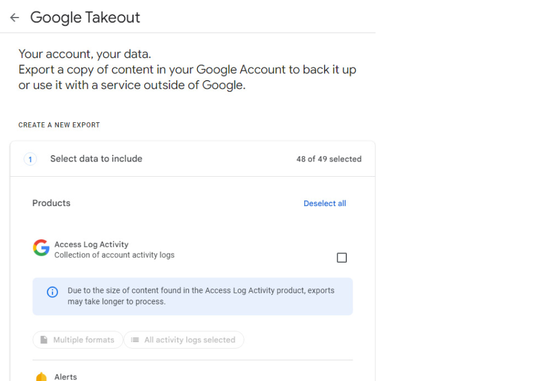Click the Google Takeout title
The height and width of the screenshot is (381, 537).
click(85, 18)
